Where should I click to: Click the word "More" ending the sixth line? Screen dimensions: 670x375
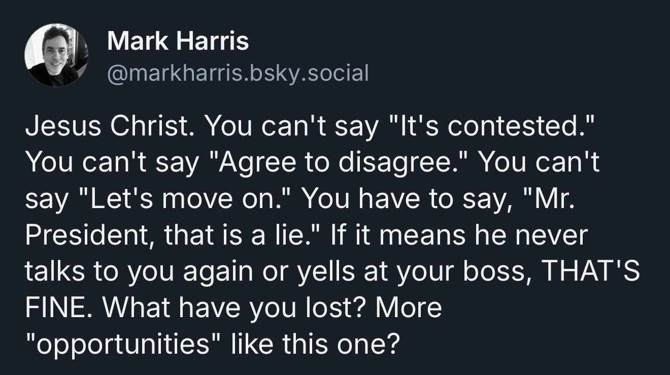click(x=409, y=308)
